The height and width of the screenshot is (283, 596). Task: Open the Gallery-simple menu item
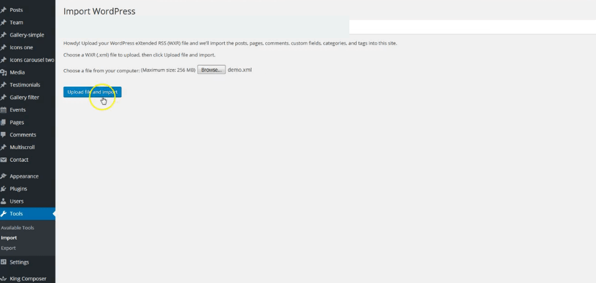point(27,35)
